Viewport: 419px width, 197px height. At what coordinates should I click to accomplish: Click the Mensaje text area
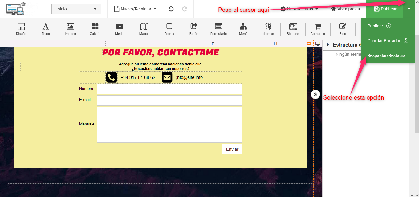169,125
